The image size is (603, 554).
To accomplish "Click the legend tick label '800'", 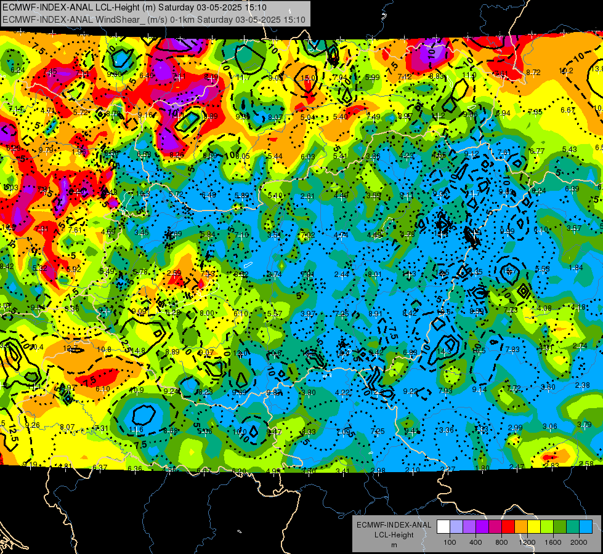I will click(x=501, y=542).
